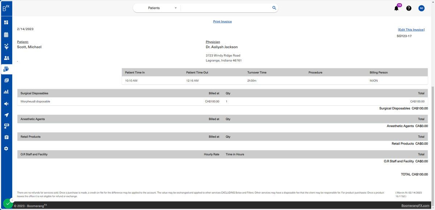This screenshot has height=210, width=435.
Task: Click the Morpheus8 disposable item row
Action: pyautogui.click(x=223, y=102)
